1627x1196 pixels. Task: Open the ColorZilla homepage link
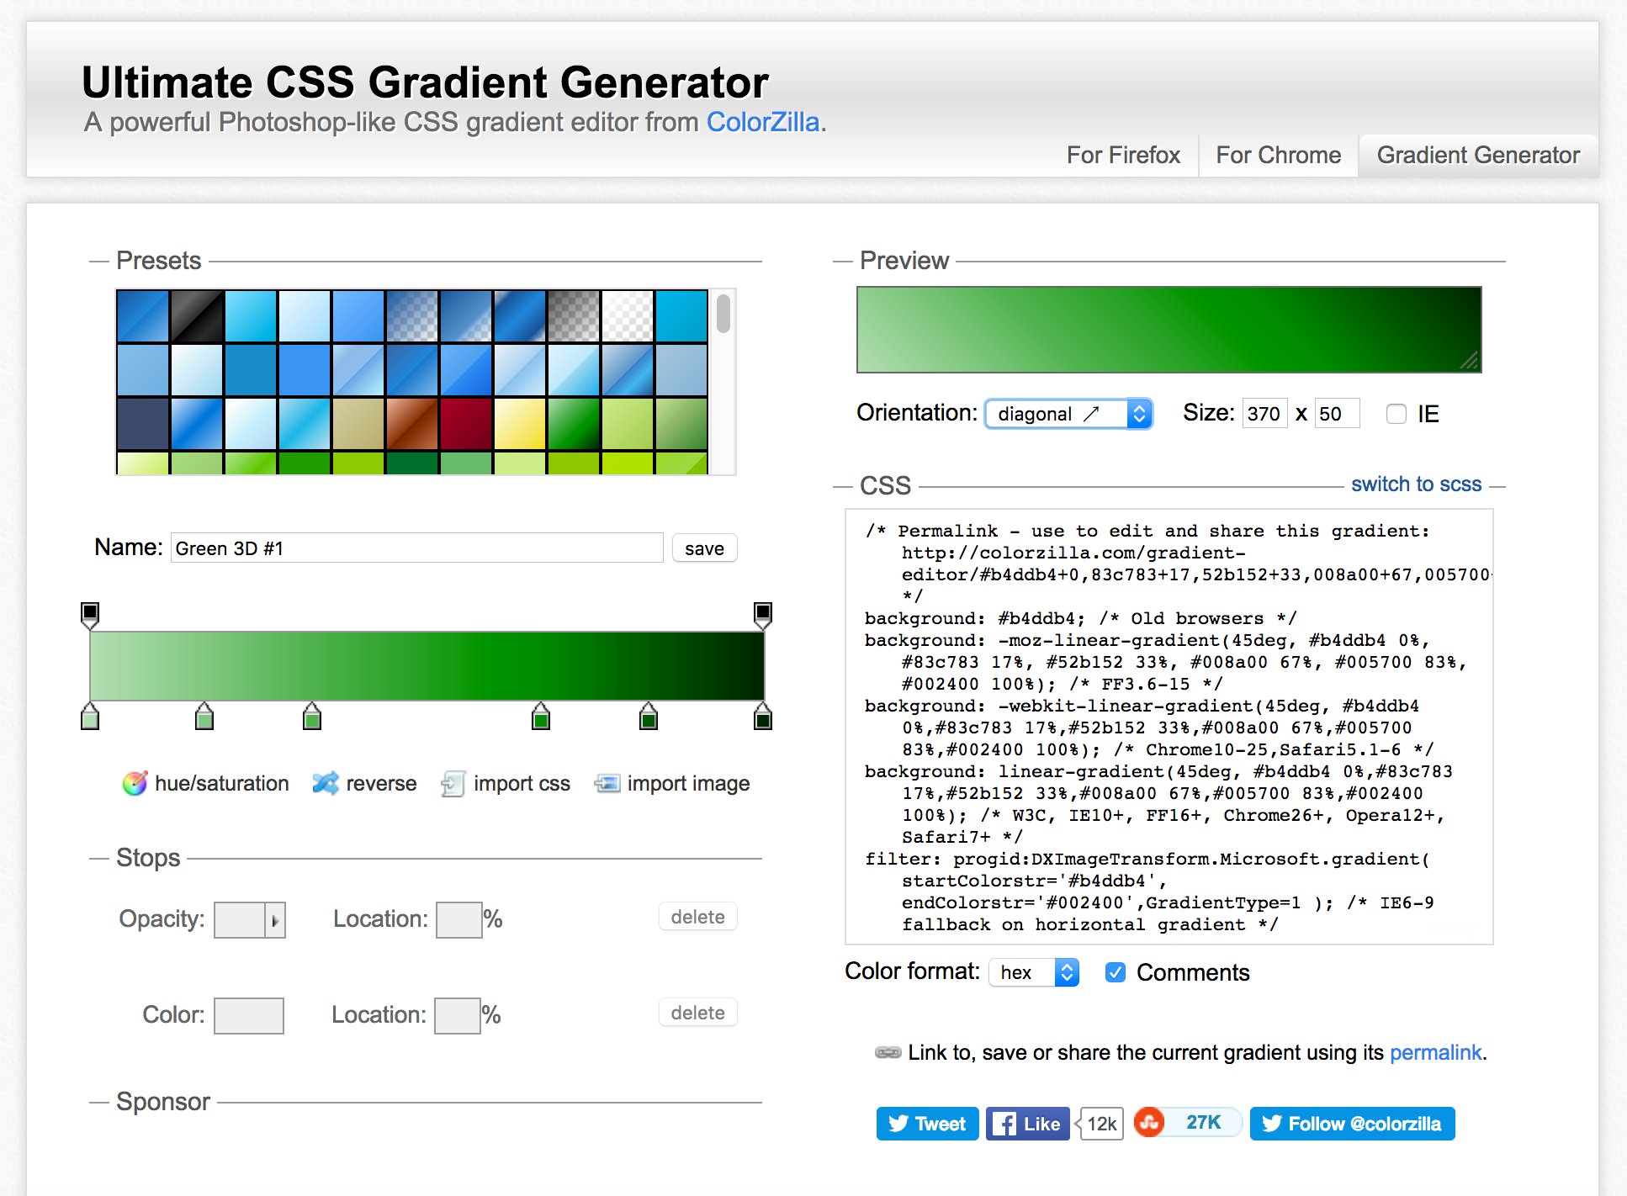[762, 122]
